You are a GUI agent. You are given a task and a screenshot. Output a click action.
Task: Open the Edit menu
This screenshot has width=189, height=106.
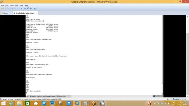[7, 6]
